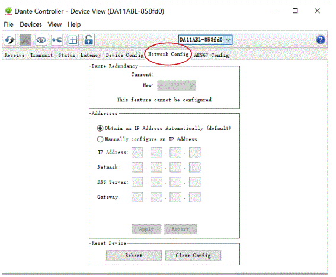Switch to the Device Config tab
Image resolution: width=336 pixels, height=277 pixels.
point(124,55)
